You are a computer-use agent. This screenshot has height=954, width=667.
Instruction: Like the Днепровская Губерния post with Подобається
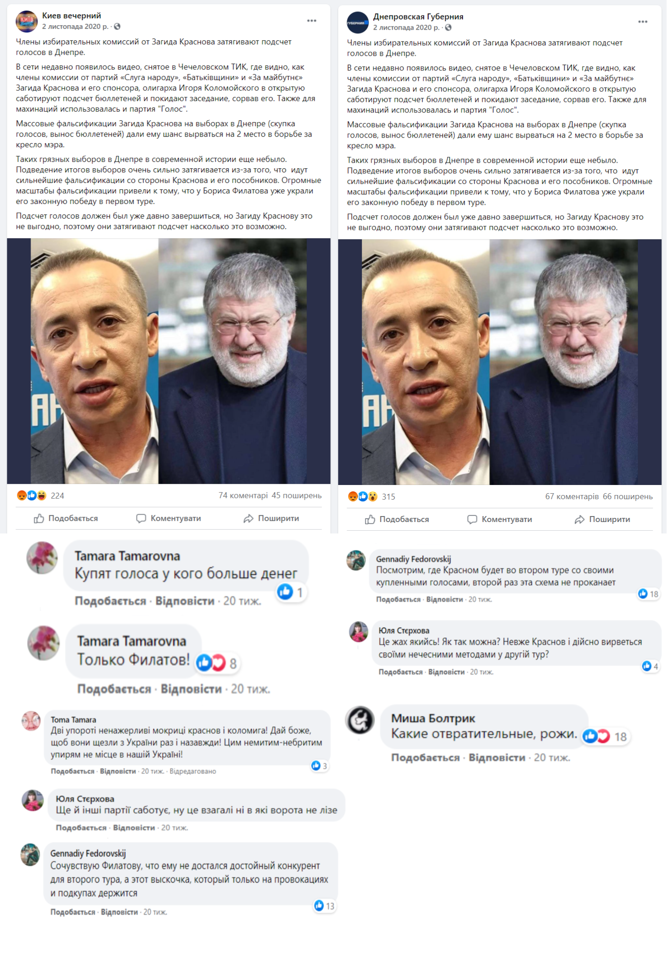coord(397,519)
